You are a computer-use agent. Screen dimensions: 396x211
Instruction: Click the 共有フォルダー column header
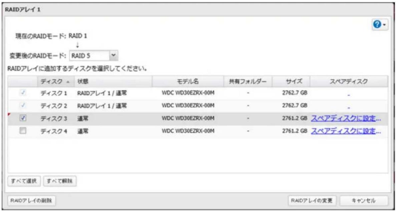coord(248,82)
